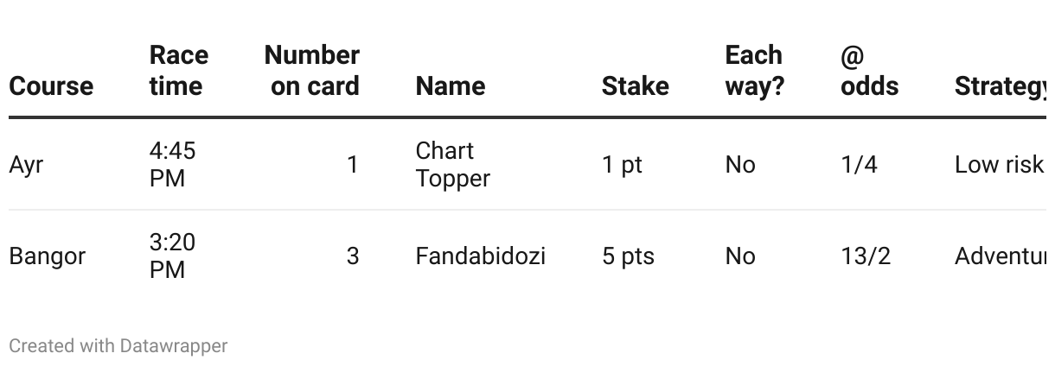Select the Chart Topper name cell
The width and height of the screenshot is (1055, 366).
pyautogui.click(x=453, y=164)
